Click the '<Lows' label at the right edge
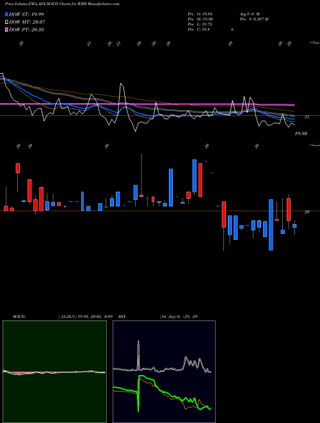Image resolution: width=320 pixels, height=423 pixels. click(x=315, y=145)
